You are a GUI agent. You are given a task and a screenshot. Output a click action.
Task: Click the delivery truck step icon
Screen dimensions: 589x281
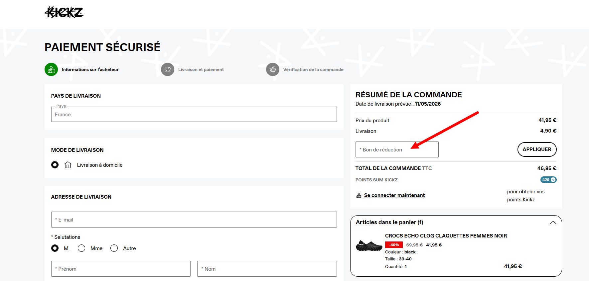pyautogui.click(x=168, y=69)
